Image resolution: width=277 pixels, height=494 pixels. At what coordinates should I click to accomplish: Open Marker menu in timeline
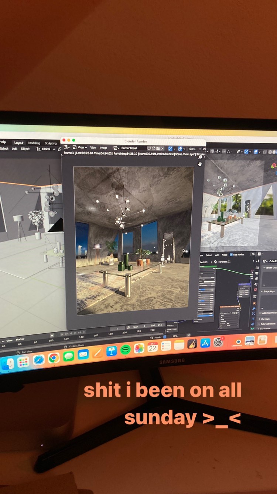pyautogui.click(x=20, y=339)
